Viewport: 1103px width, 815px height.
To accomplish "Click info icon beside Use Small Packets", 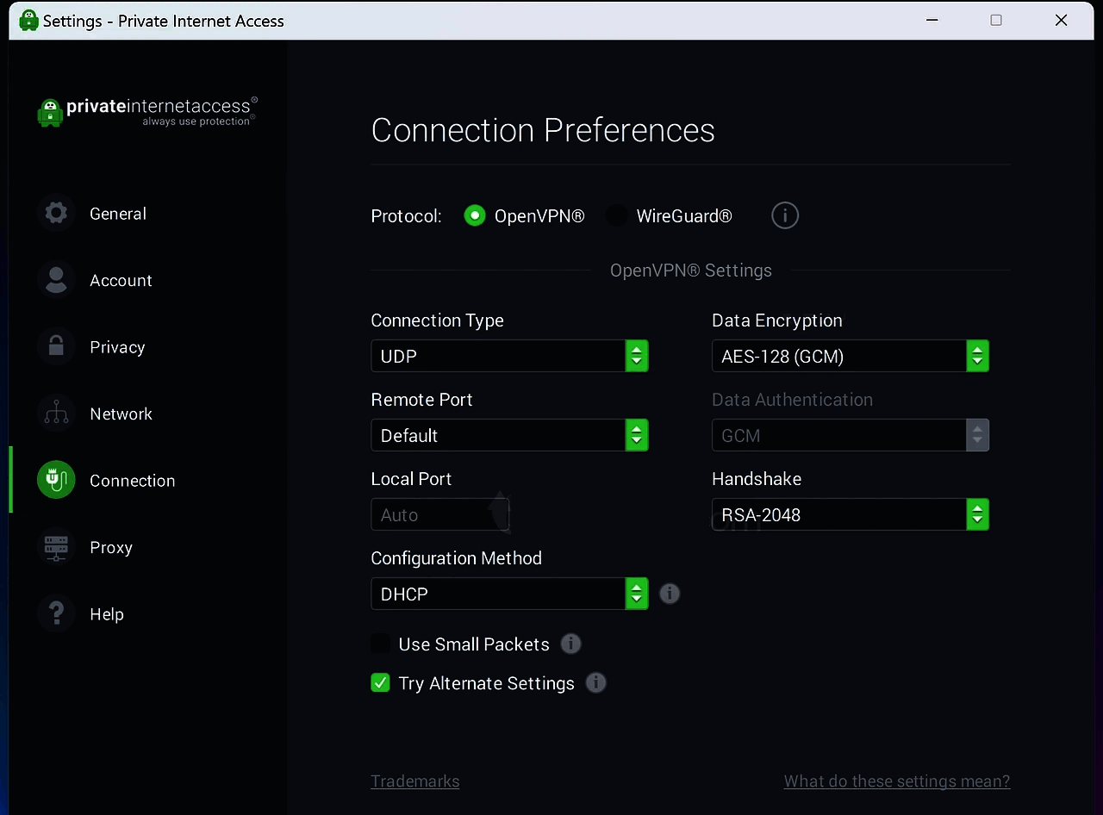I will click(x=570, y=644).
